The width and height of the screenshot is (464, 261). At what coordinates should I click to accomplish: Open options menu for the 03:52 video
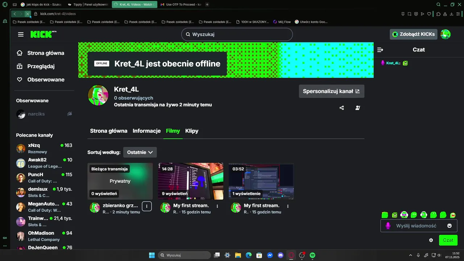point(288,206)
